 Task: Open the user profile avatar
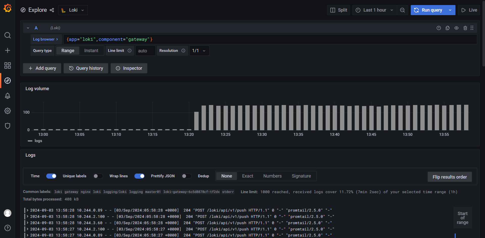point(8,213)
